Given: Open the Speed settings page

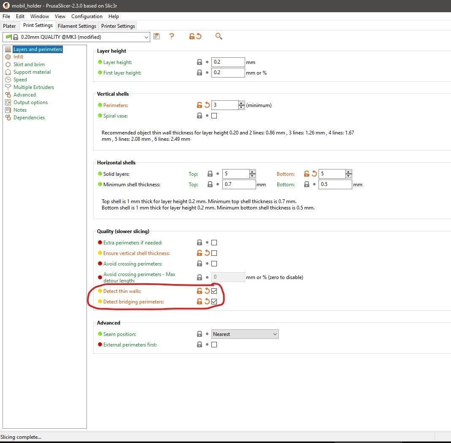Looking at the screenshot, I should 20,80.
